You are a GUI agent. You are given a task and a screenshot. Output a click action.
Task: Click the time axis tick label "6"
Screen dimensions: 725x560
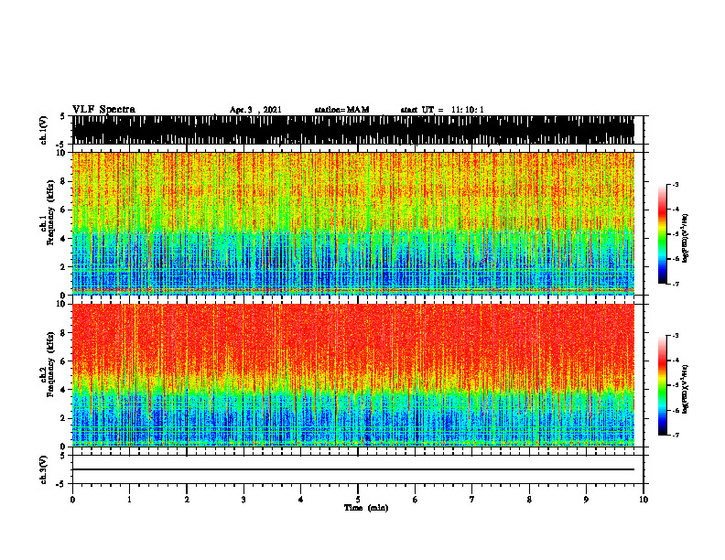(416, 500)
